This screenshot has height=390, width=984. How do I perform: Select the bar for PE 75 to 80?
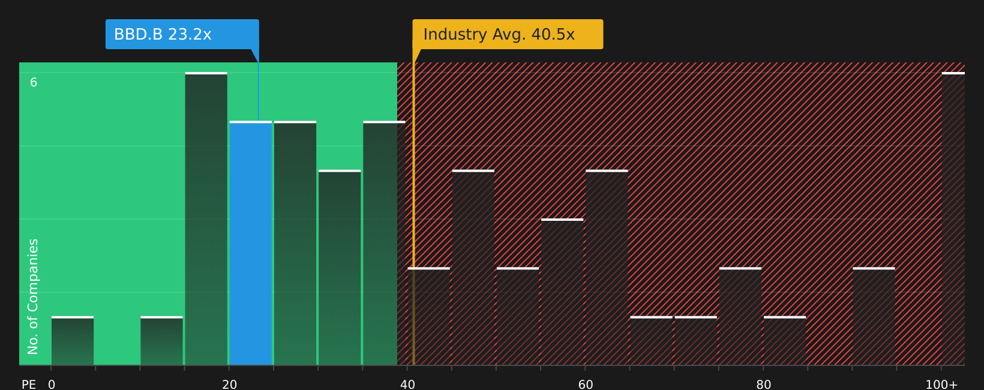(x=740, y=316)
